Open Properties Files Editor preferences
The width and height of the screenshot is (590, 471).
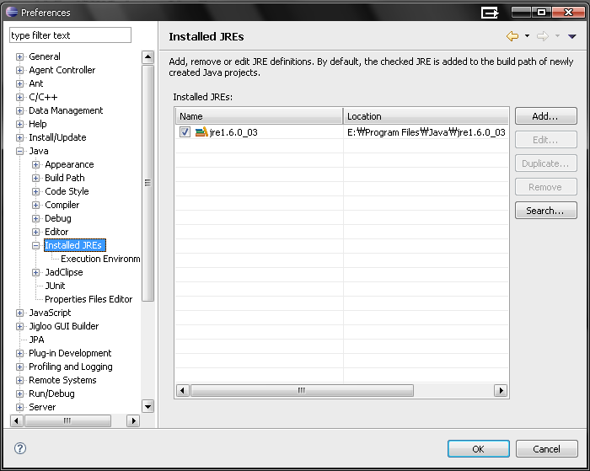88,299
